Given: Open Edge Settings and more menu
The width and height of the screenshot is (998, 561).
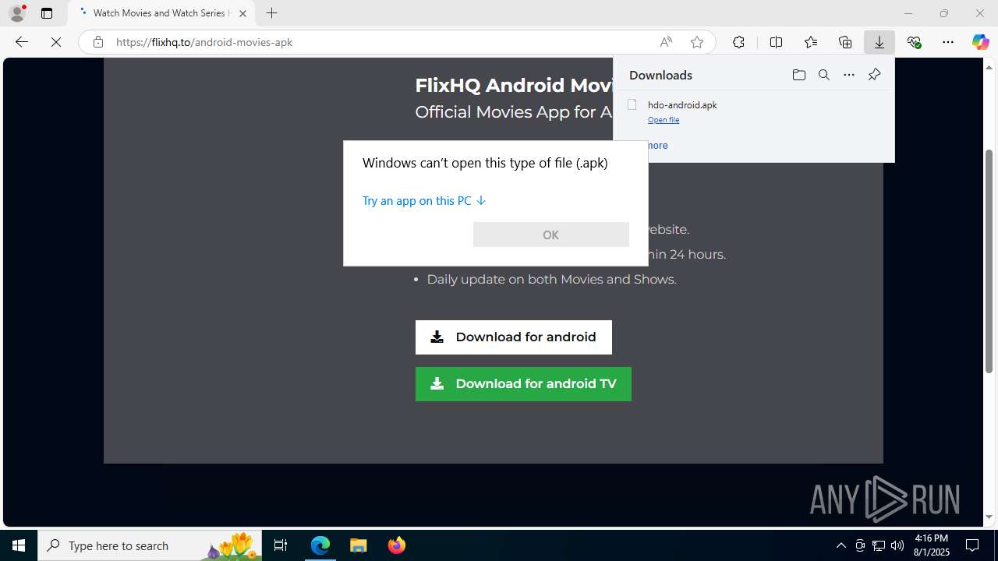Looking at the screenshot, I should tap(948, 42).
